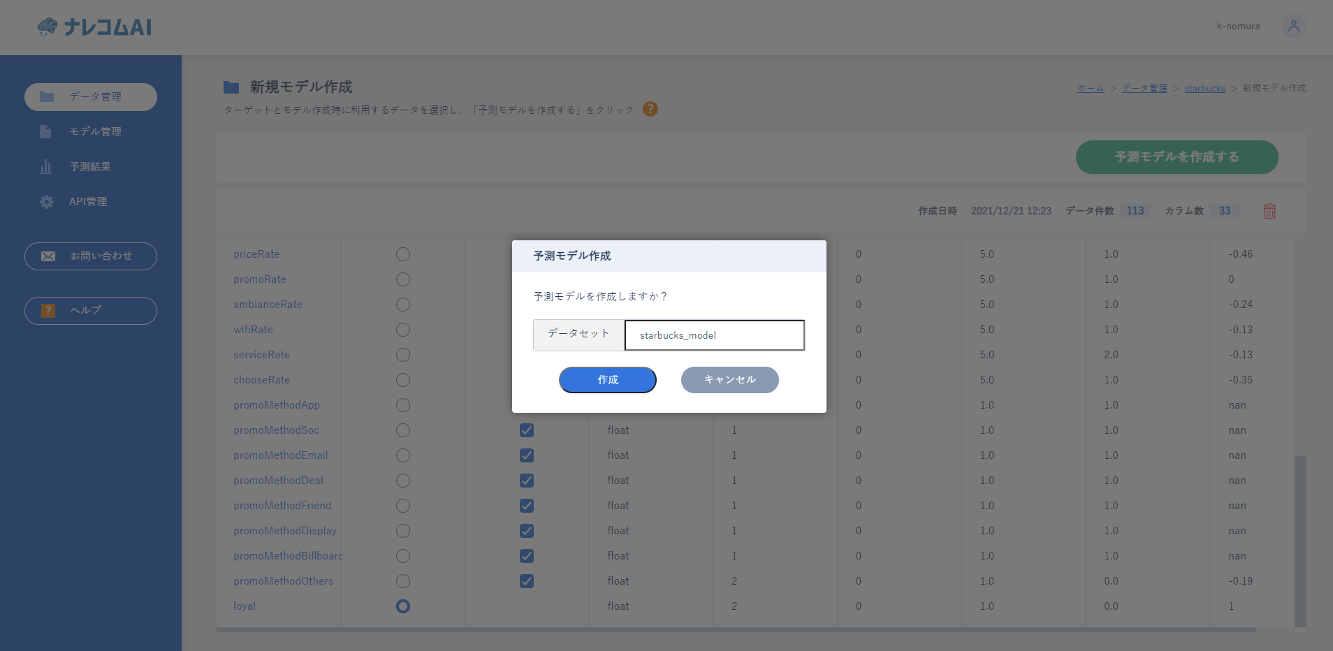Click the キャンセル button

click(x=729, y=380)
